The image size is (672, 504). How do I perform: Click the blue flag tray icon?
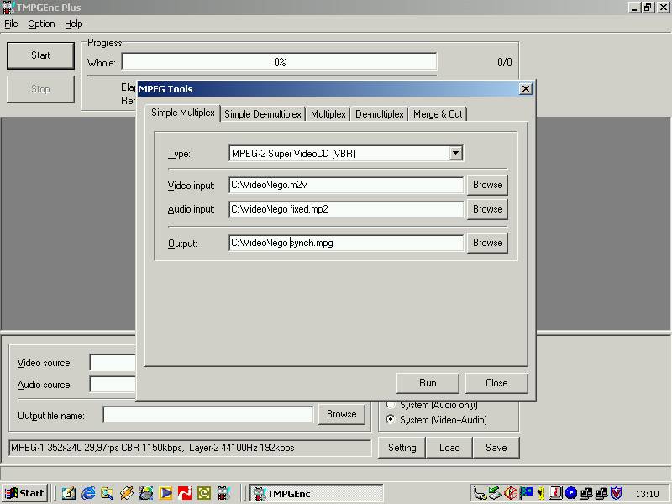(526, 493)
